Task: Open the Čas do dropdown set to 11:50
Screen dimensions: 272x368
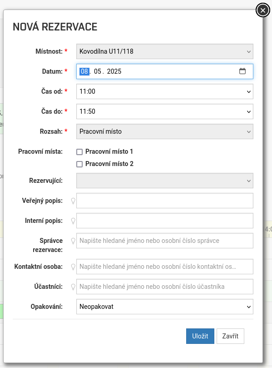Action: pyautogui.click(x=165, y=111)
